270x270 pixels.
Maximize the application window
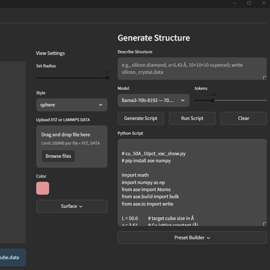249,3
